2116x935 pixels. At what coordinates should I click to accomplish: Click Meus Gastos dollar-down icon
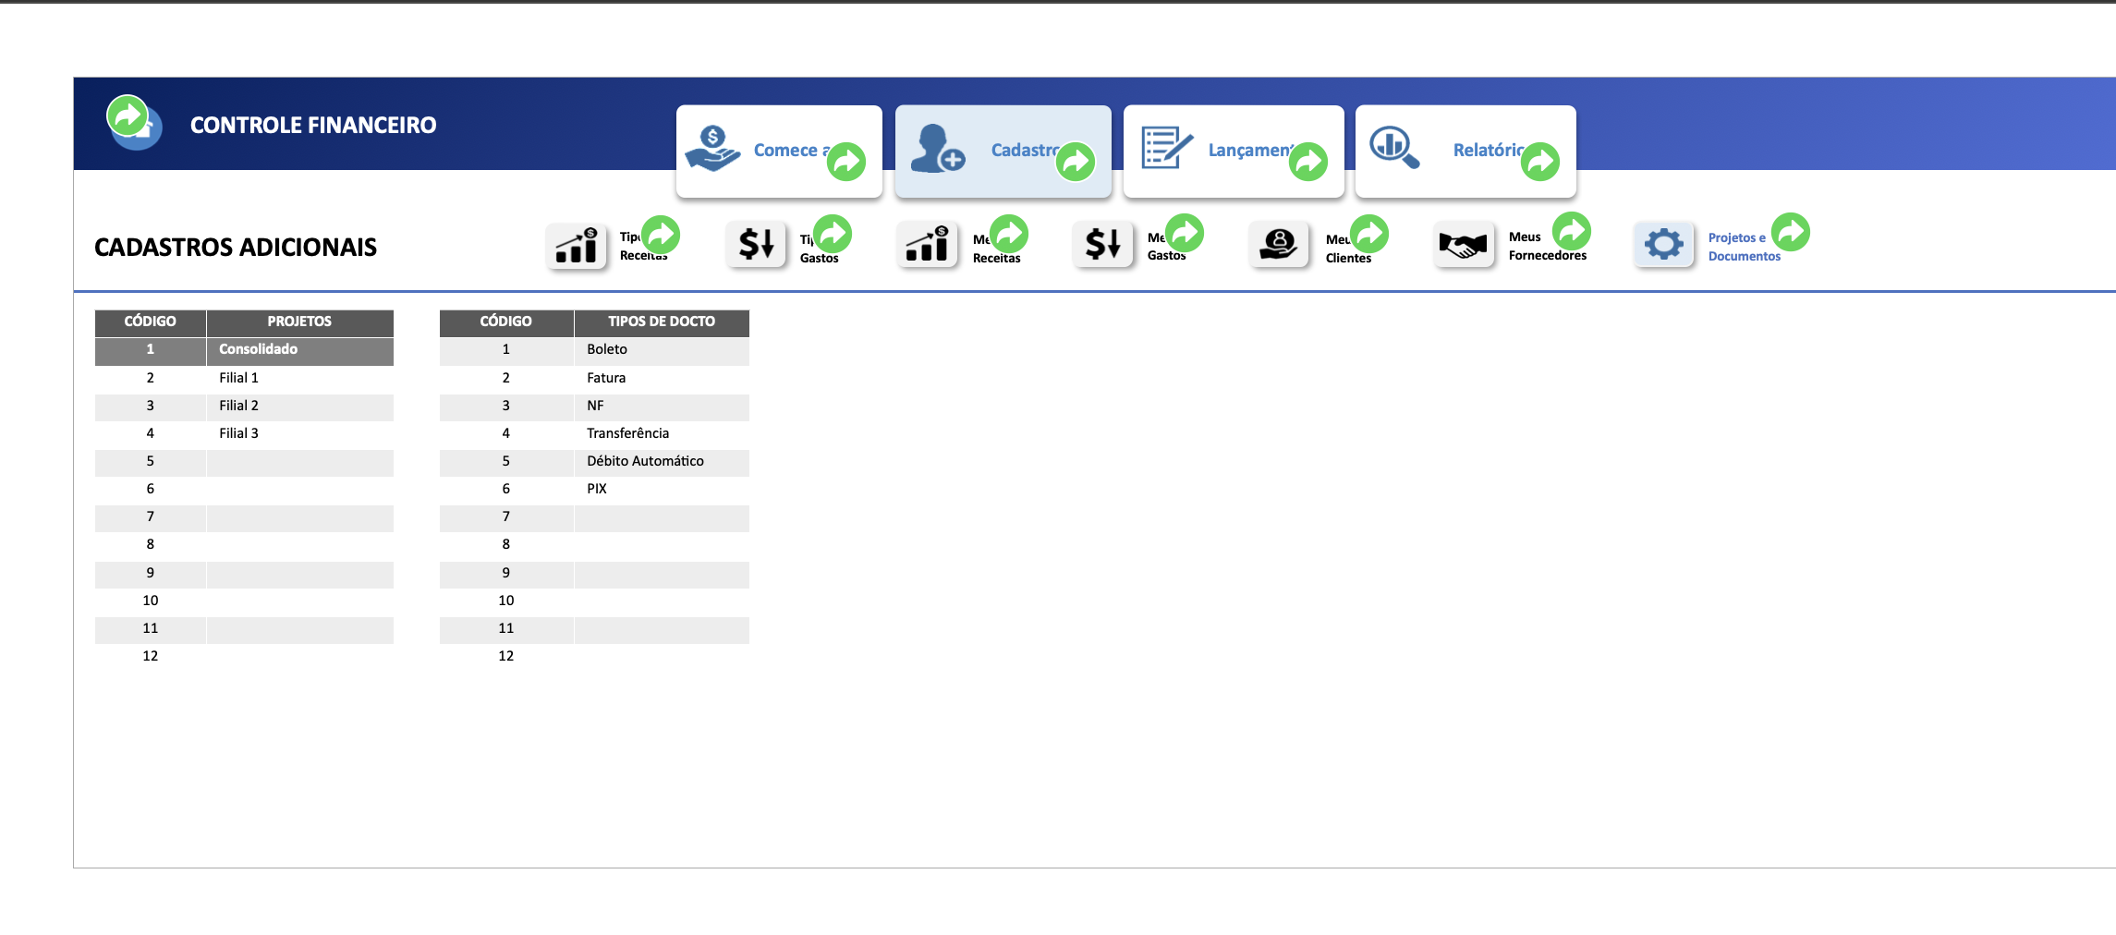coord(1103,245)
